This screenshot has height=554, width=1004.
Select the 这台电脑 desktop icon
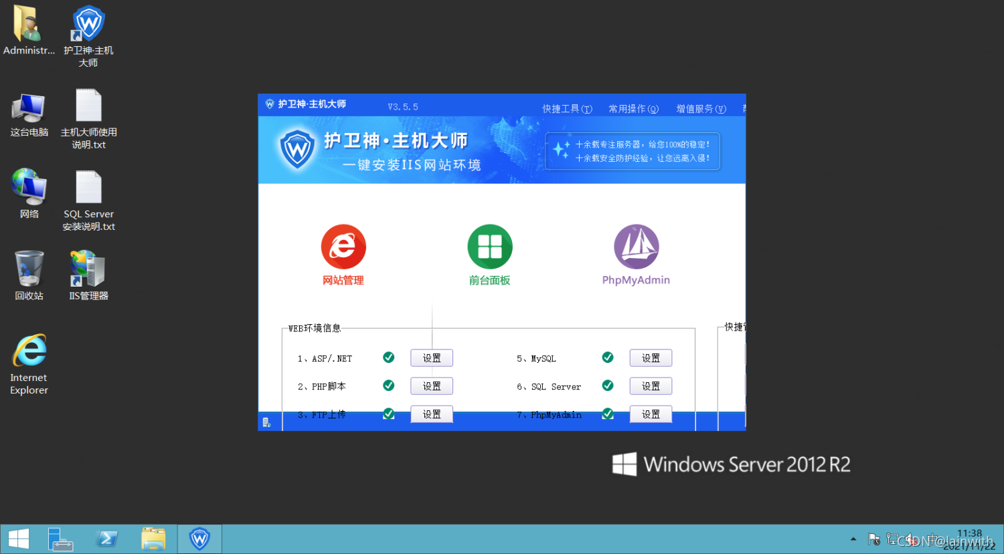(29, 116)
